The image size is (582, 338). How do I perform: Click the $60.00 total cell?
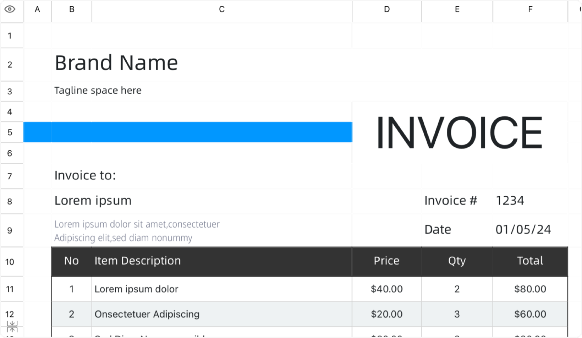coord(530,314)
